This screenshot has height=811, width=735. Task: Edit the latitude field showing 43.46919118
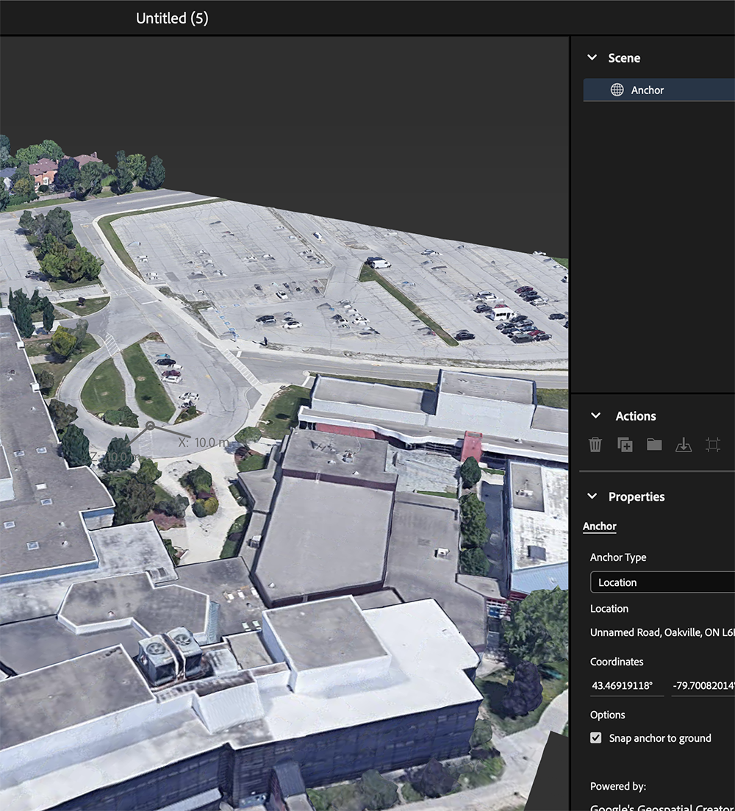click(626, 685)
